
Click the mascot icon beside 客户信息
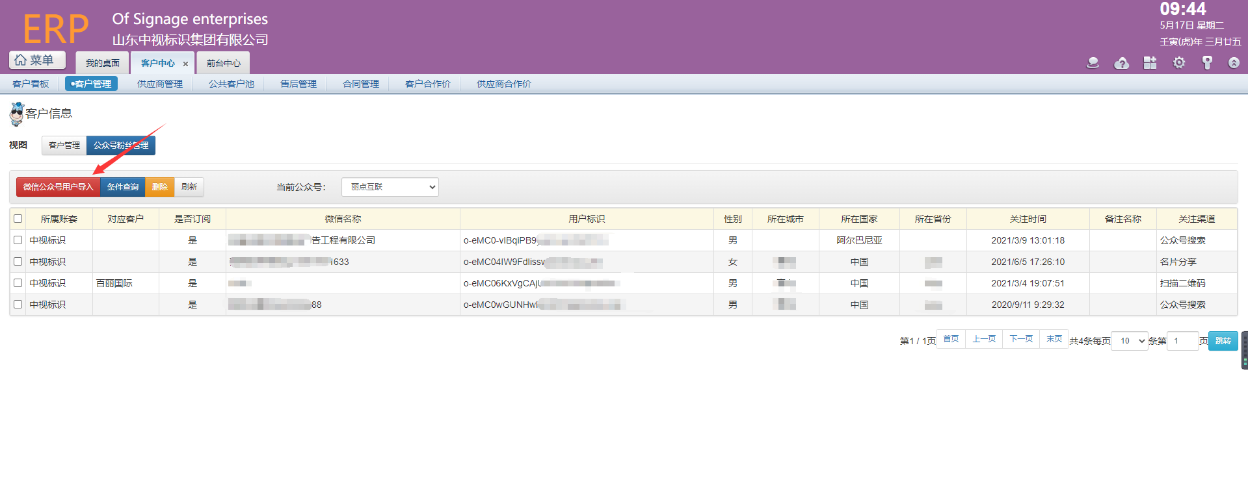click(x=16, y=114)
